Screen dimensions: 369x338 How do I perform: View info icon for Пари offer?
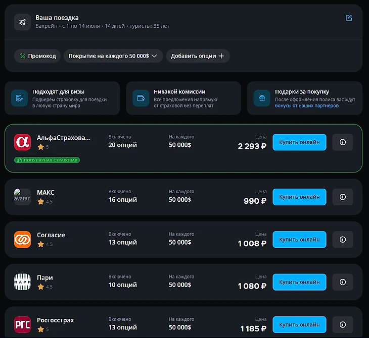(x=342, y=282)
